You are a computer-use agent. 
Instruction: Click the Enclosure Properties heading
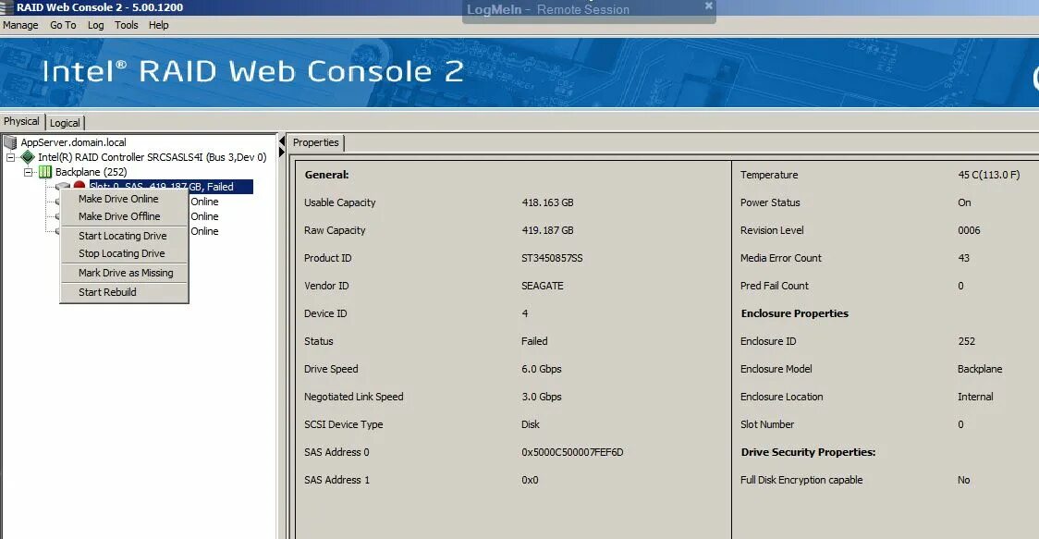click(794, 313)
